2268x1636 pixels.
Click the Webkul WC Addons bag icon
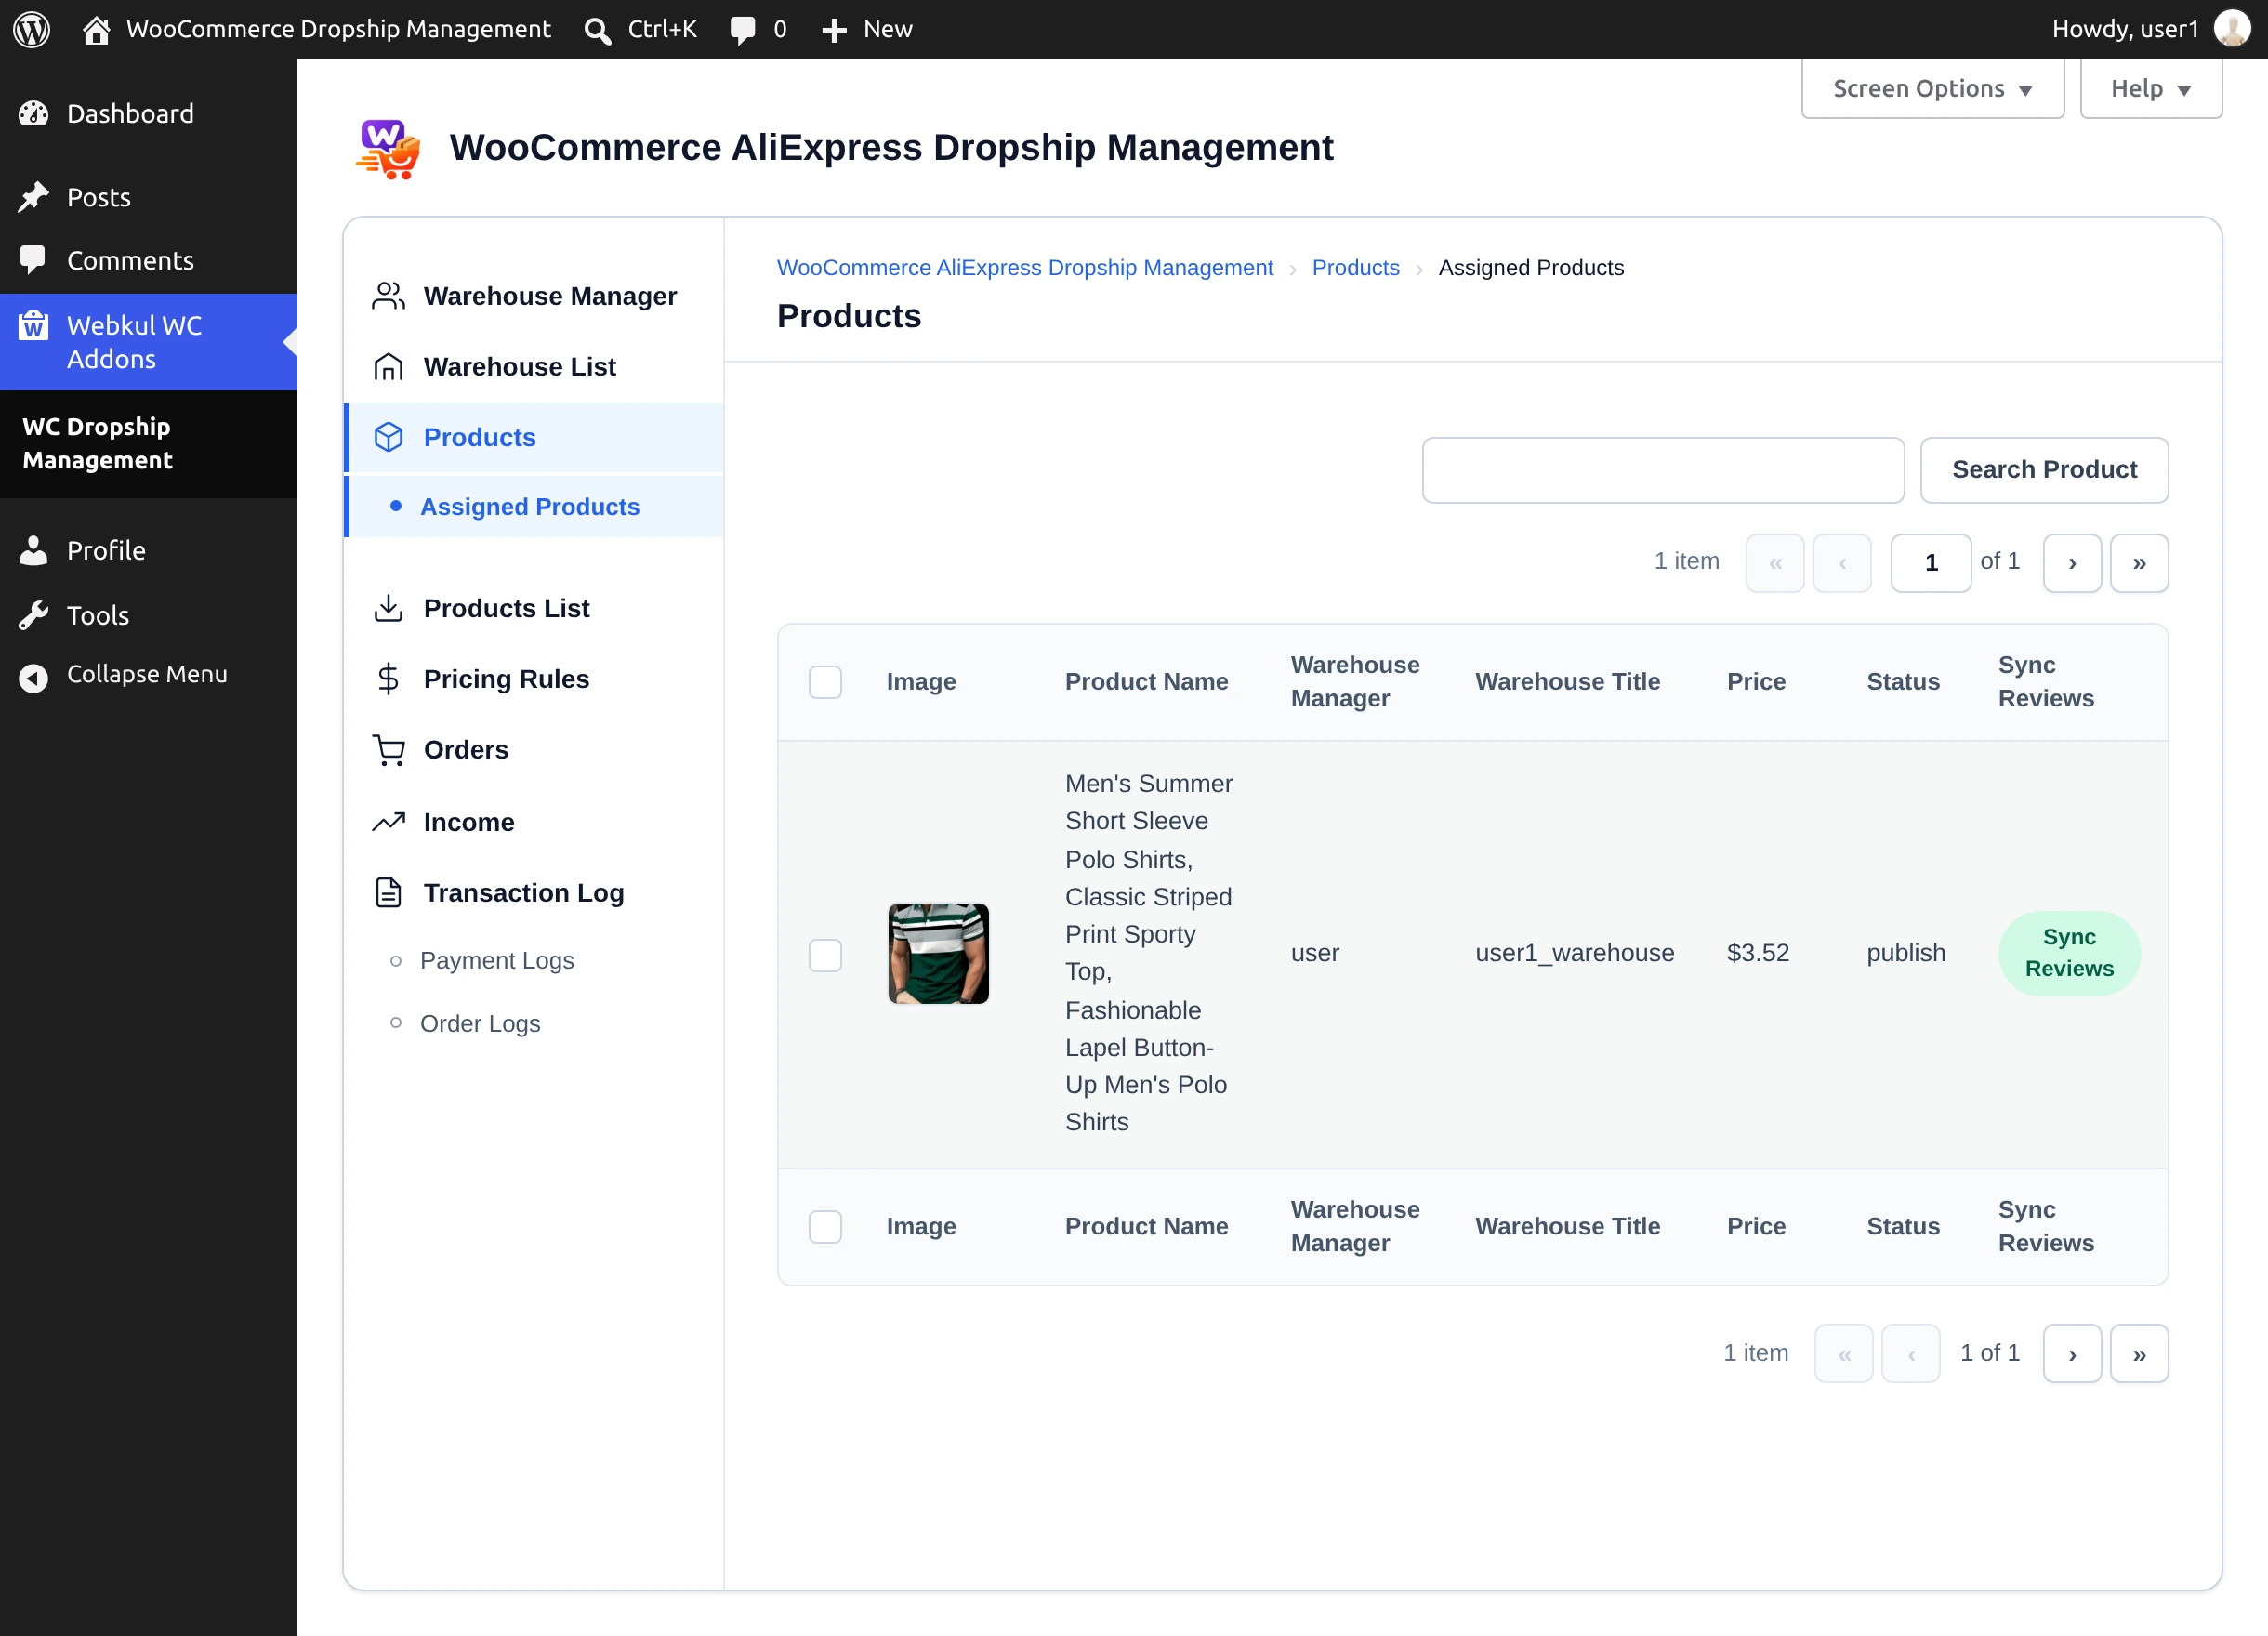[34, 326]
